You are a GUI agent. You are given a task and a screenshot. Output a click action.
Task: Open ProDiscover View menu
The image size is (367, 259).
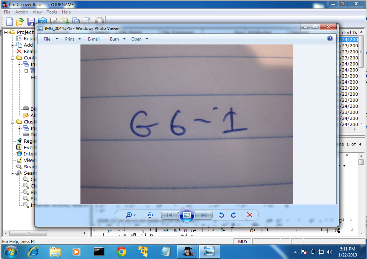tap(37, 12)
